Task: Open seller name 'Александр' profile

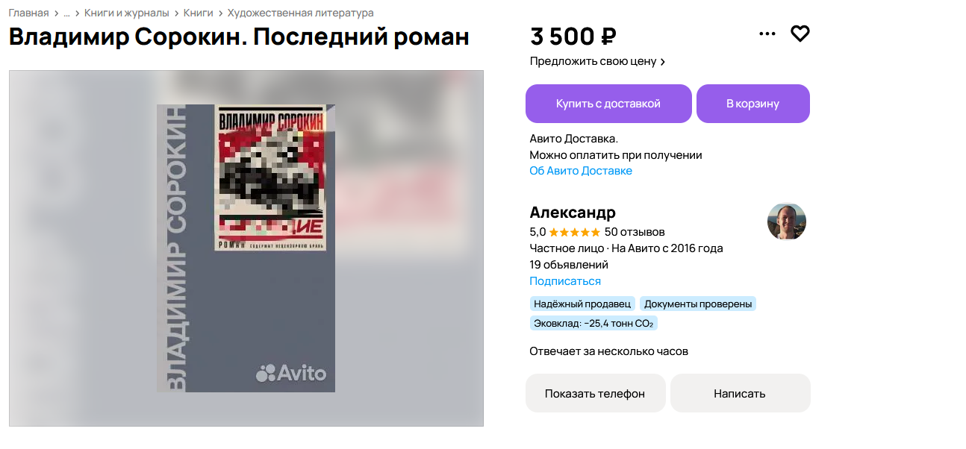Action: [x=573, y=212]
